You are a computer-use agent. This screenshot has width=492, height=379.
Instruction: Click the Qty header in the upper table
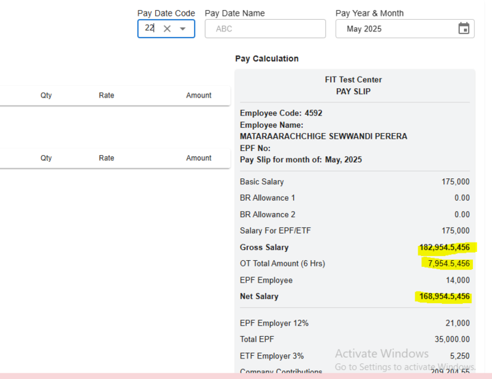pyautogui.click(x=46, y=96)
